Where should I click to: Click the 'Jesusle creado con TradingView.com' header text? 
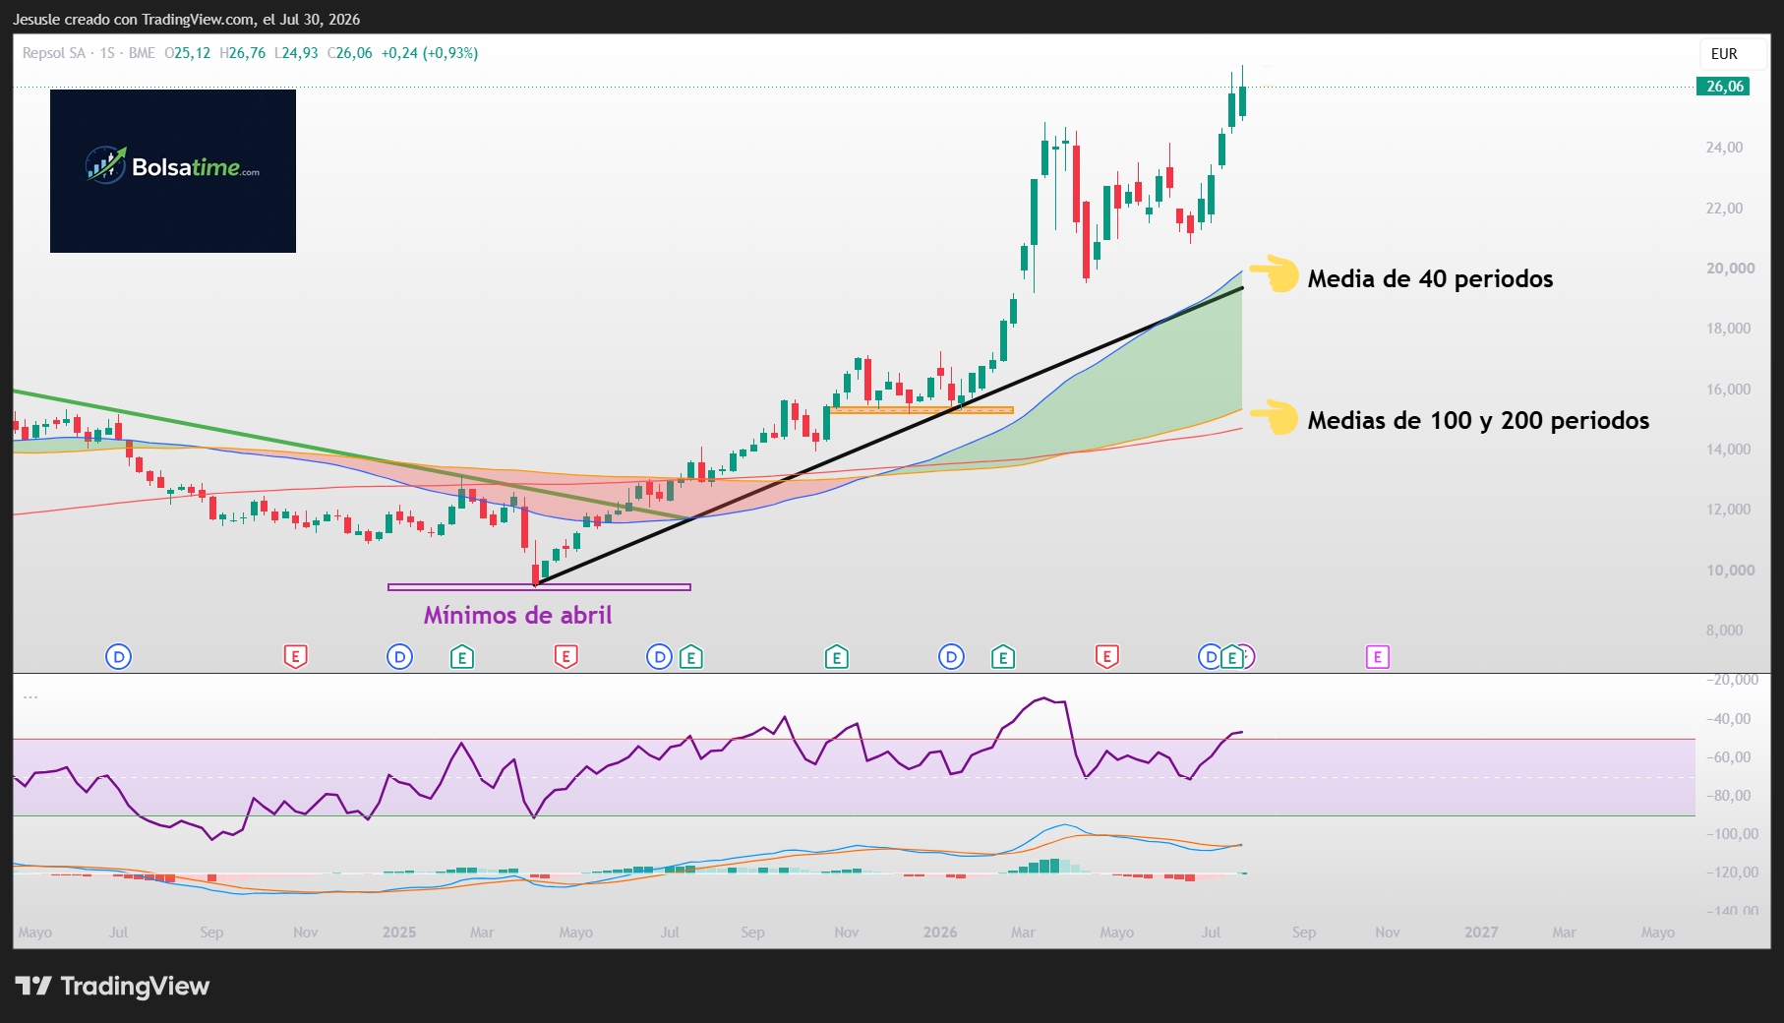(186, 20)
